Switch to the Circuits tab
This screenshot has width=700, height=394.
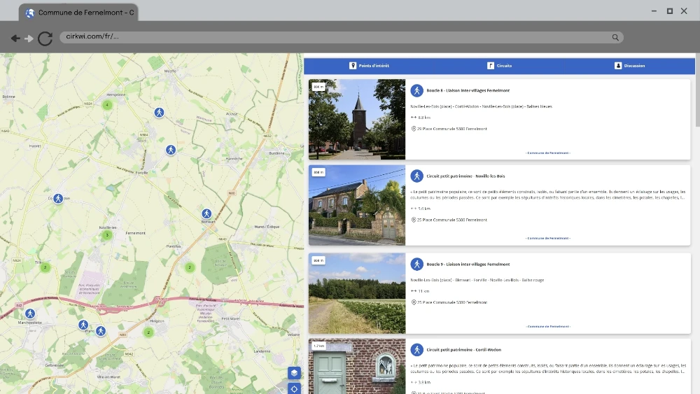coord(500,66)
